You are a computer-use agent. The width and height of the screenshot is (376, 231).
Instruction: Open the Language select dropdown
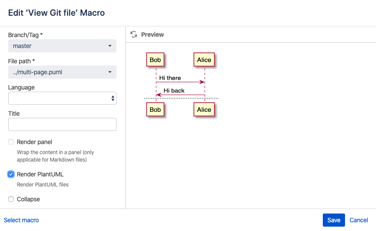(x=62, y=98)
